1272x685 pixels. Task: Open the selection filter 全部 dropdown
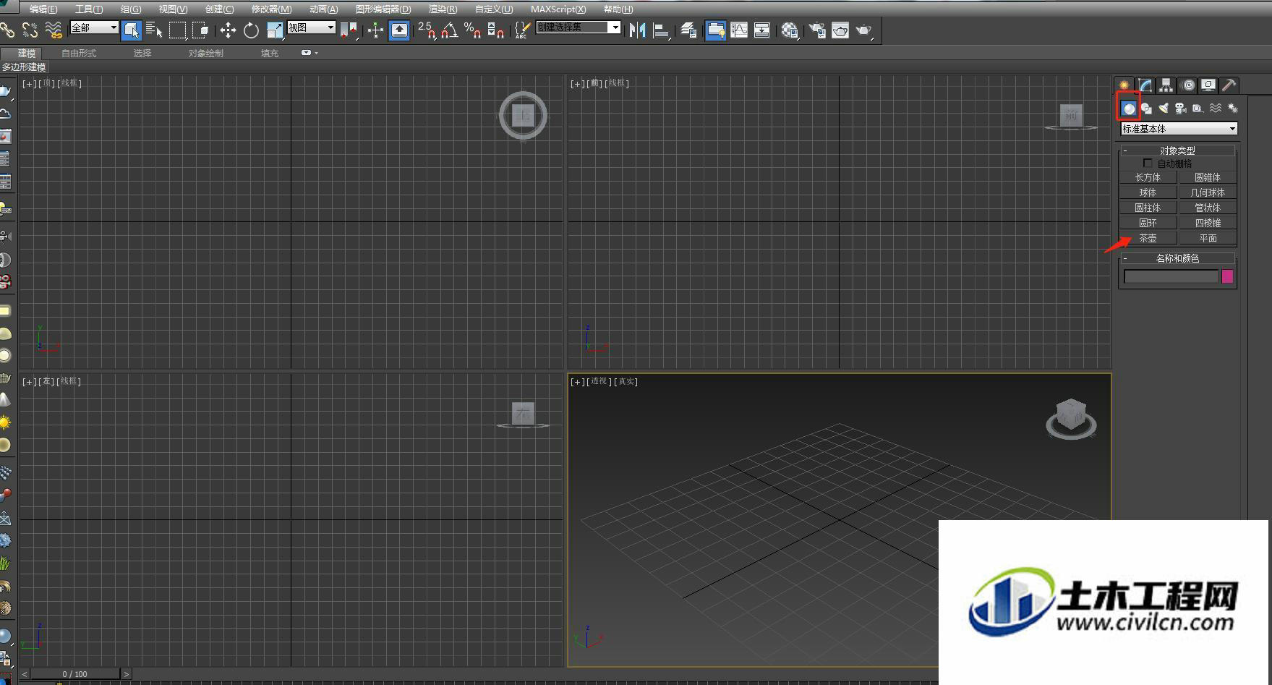pos(94,27)
